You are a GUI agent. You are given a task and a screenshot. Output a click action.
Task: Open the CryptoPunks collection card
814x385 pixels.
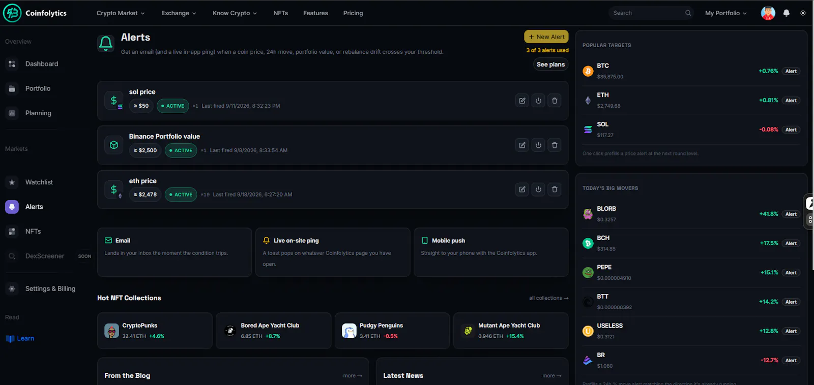click(x=155, y=331)
